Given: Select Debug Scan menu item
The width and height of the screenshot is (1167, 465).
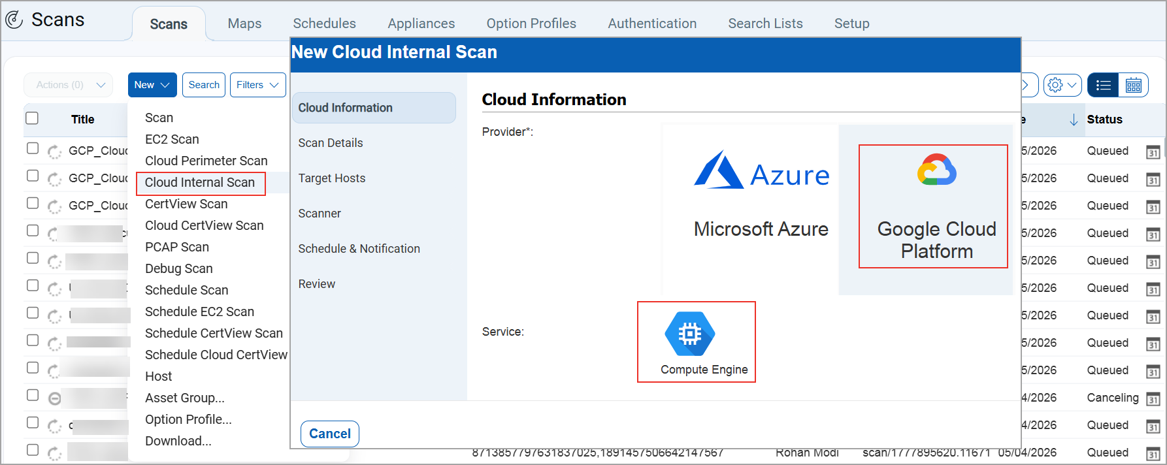Looking at the screenshot, I should tap(178, 268).
